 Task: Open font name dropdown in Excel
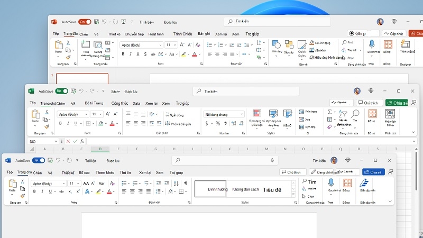click(x=86, y=114)
